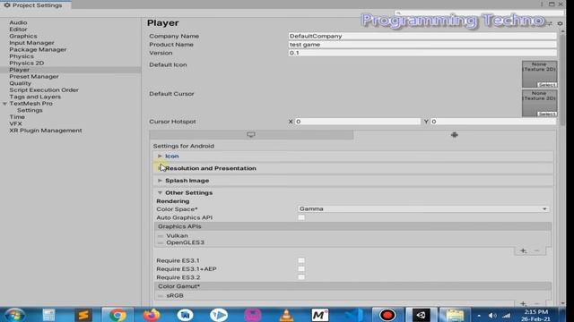The width and height of the screenshot is (574, 322).
Task: Switch to the Android platform tab
Action: point(455,135)
